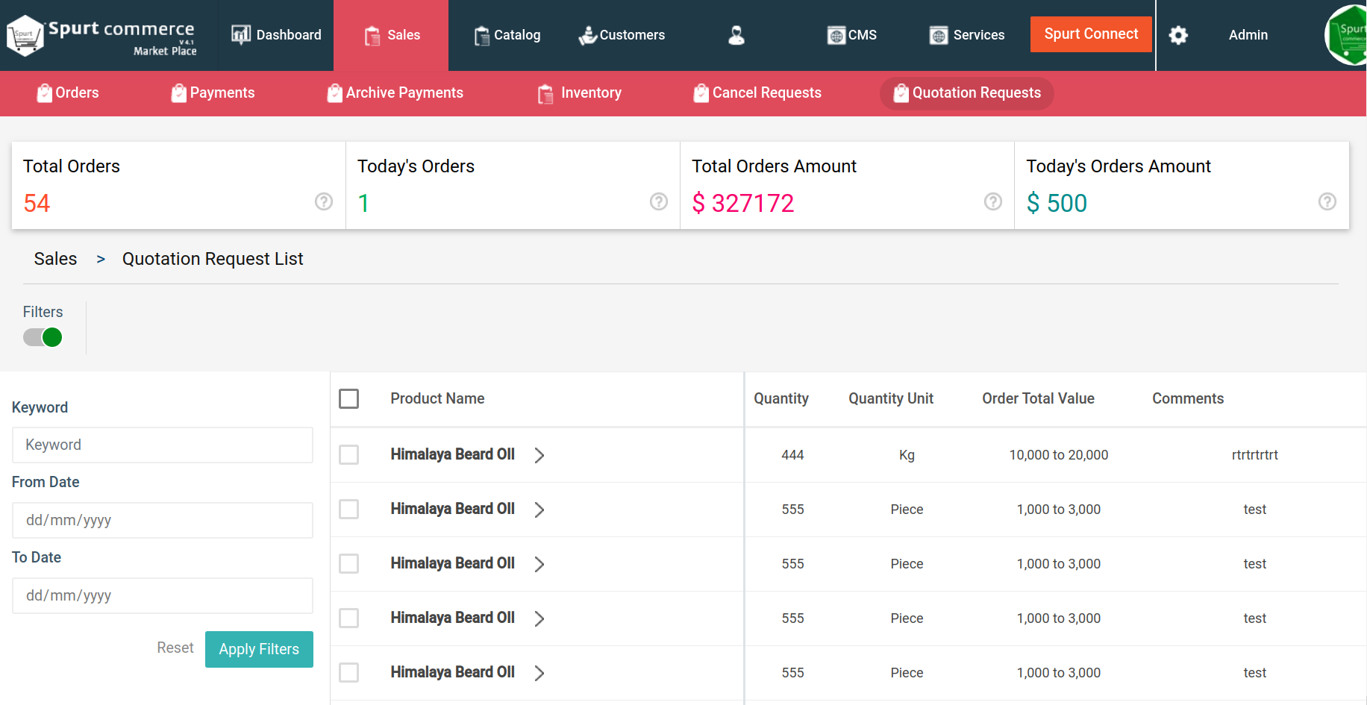
Task: Click the Quantity column header
Action: coord(781,398)
